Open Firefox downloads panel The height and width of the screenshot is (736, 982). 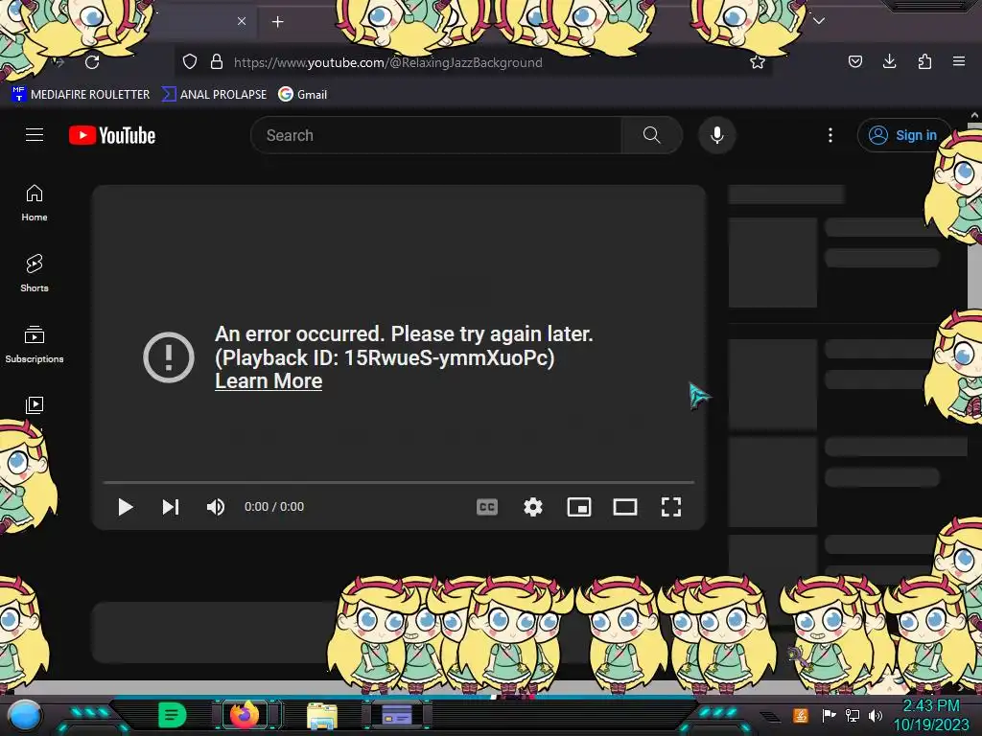coord(889,61)
